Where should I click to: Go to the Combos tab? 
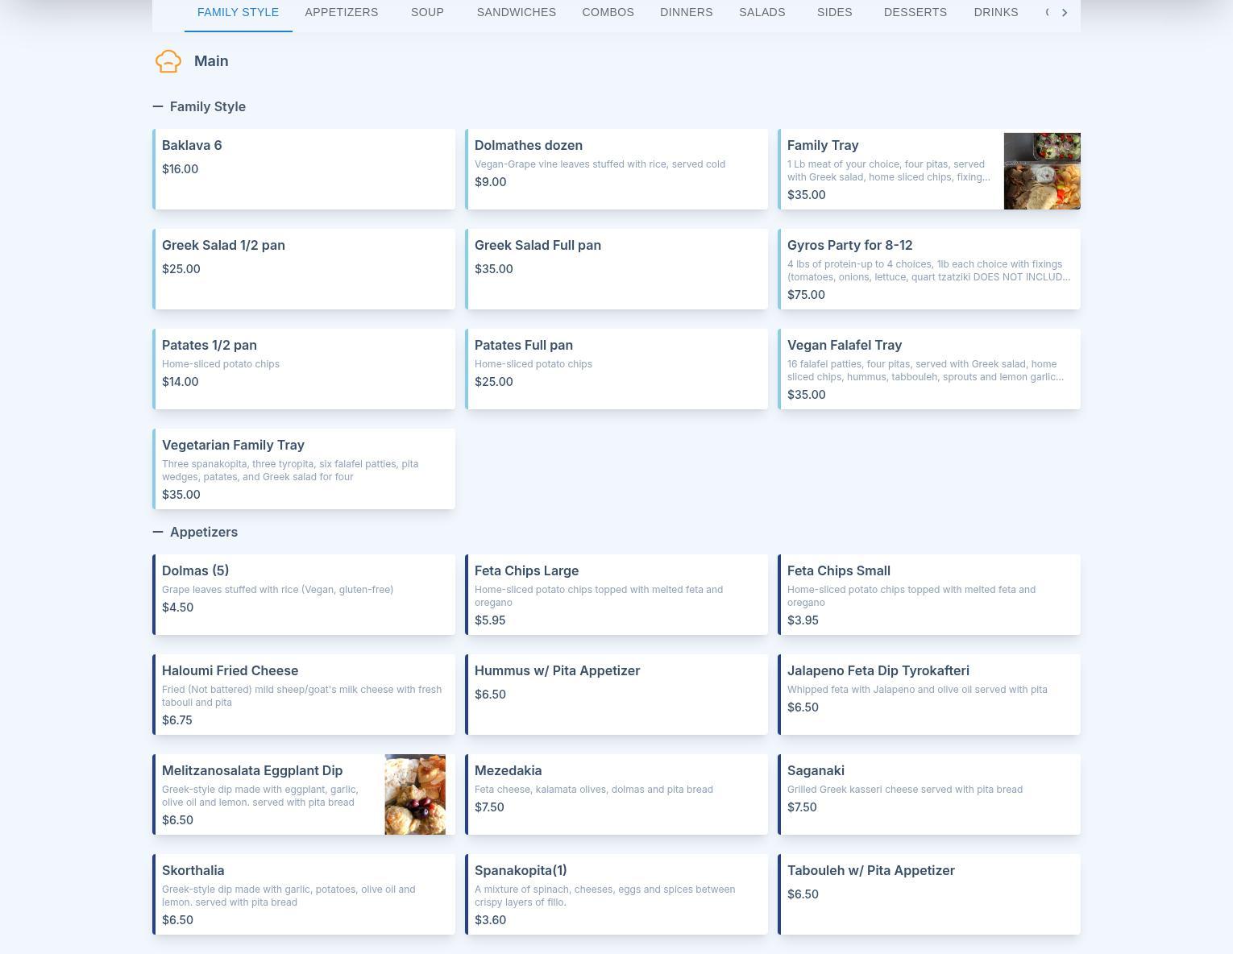pos(608,13)
